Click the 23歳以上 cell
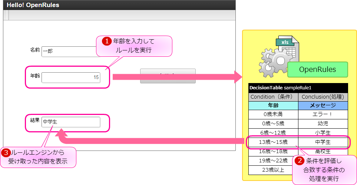357x185 pixels. click(x=274, y=170)
